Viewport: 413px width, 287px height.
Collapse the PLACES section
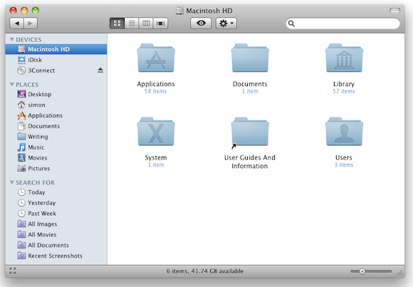pyautogui.click(x=12, y=85)
